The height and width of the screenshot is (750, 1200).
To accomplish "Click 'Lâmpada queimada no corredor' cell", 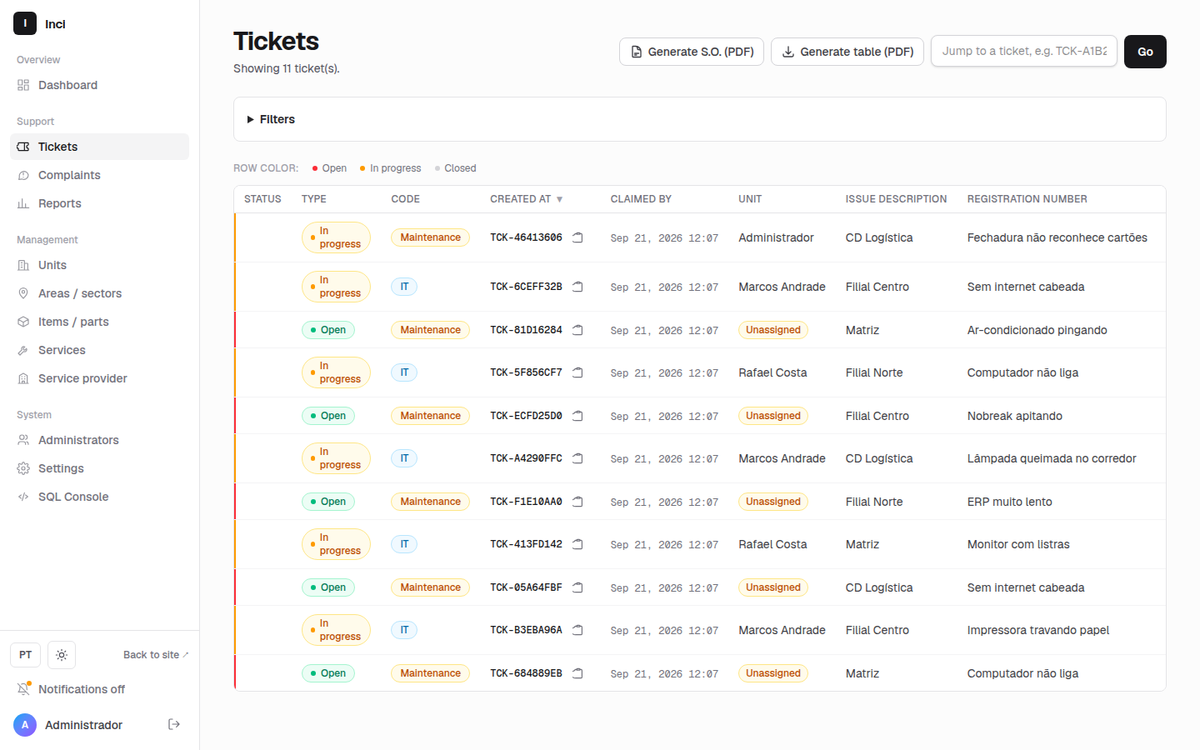I will point(1052,458).
